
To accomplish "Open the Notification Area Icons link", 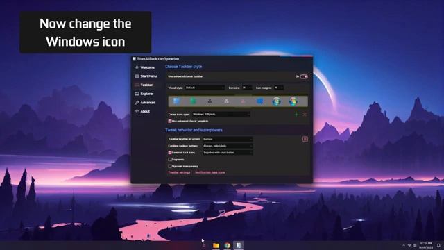I will click(x=210, y=172).
